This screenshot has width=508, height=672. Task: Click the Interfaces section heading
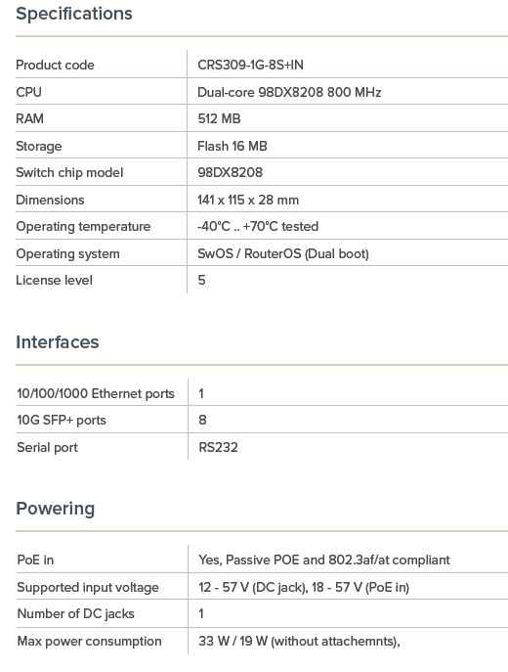[x=58, y=342]
